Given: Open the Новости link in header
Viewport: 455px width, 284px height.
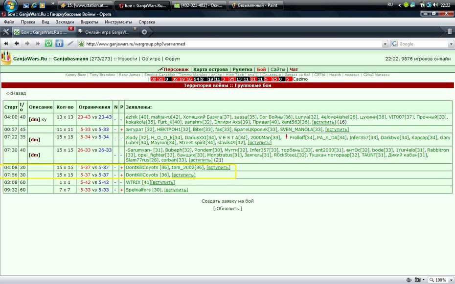Looking at the screenshot, I should pyautogui.click(x=128, y=59).
